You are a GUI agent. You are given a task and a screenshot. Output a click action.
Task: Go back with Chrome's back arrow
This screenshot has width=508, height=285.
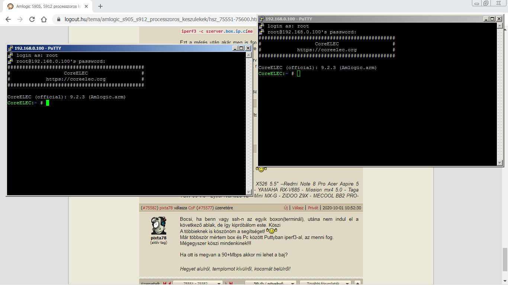pos(8,19)
